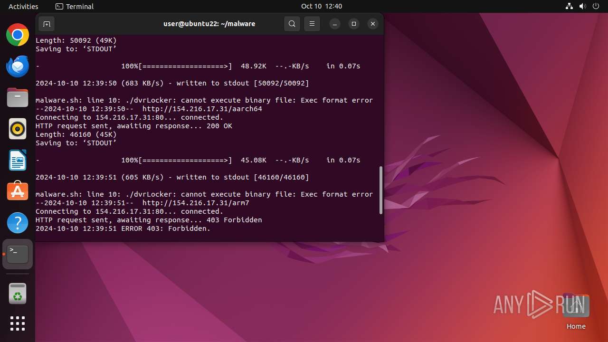Show applications grid
This screenshot has height=342, width=608.
pos(18,323)
